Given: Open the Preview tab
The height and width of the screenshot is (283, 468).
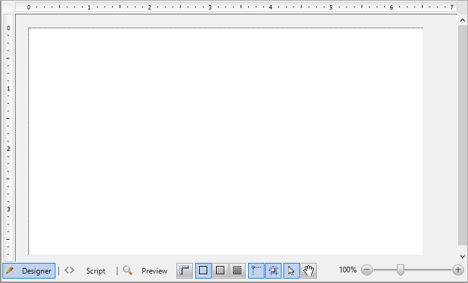Looking at the screenshot, I should click(154, 271).
